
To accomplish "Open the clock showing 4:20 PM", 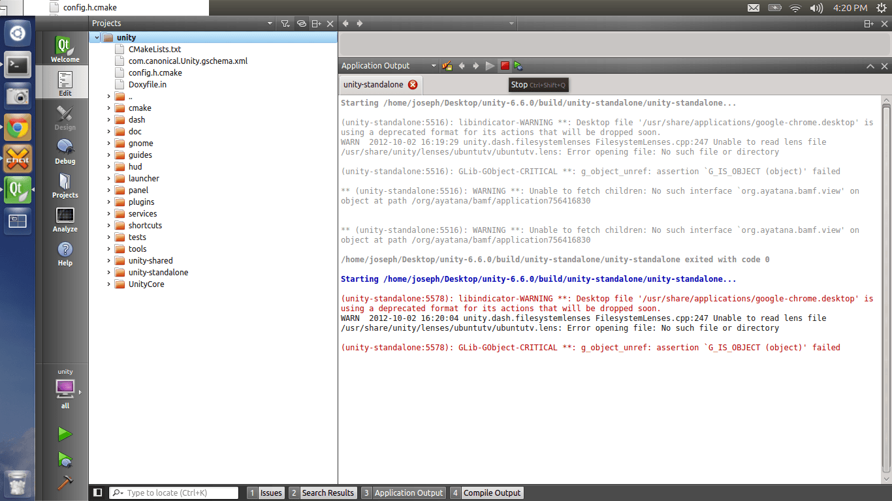I will [850, 8].
